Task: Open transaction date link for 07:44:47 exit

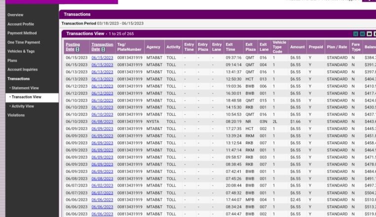Action: pyautogui.click(x=102, y=214)
